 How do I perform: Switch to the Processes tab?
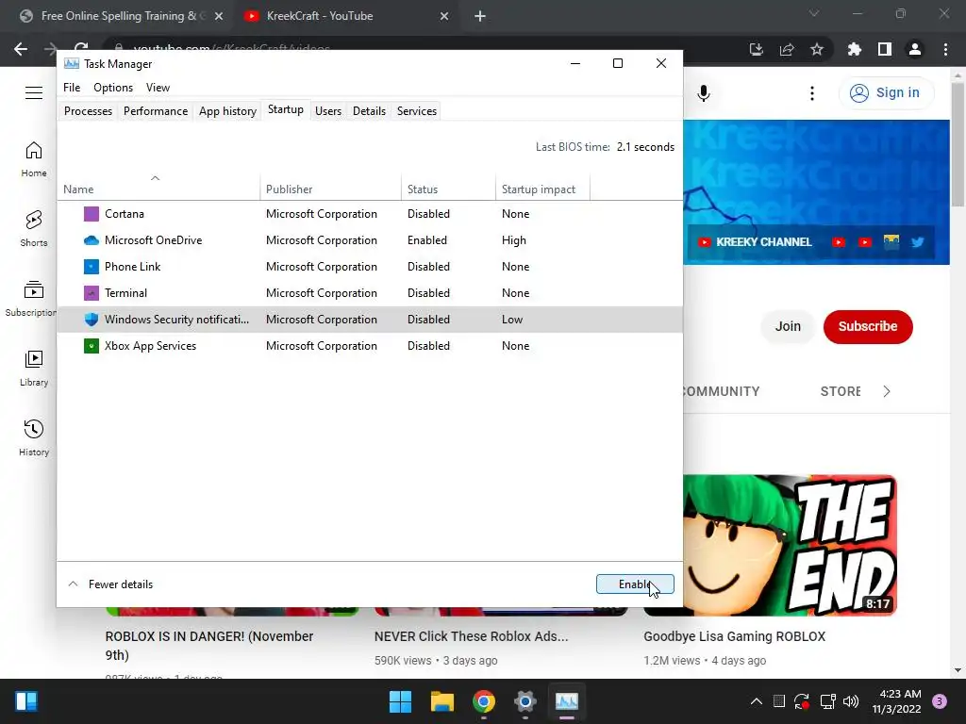coord(88,111)
